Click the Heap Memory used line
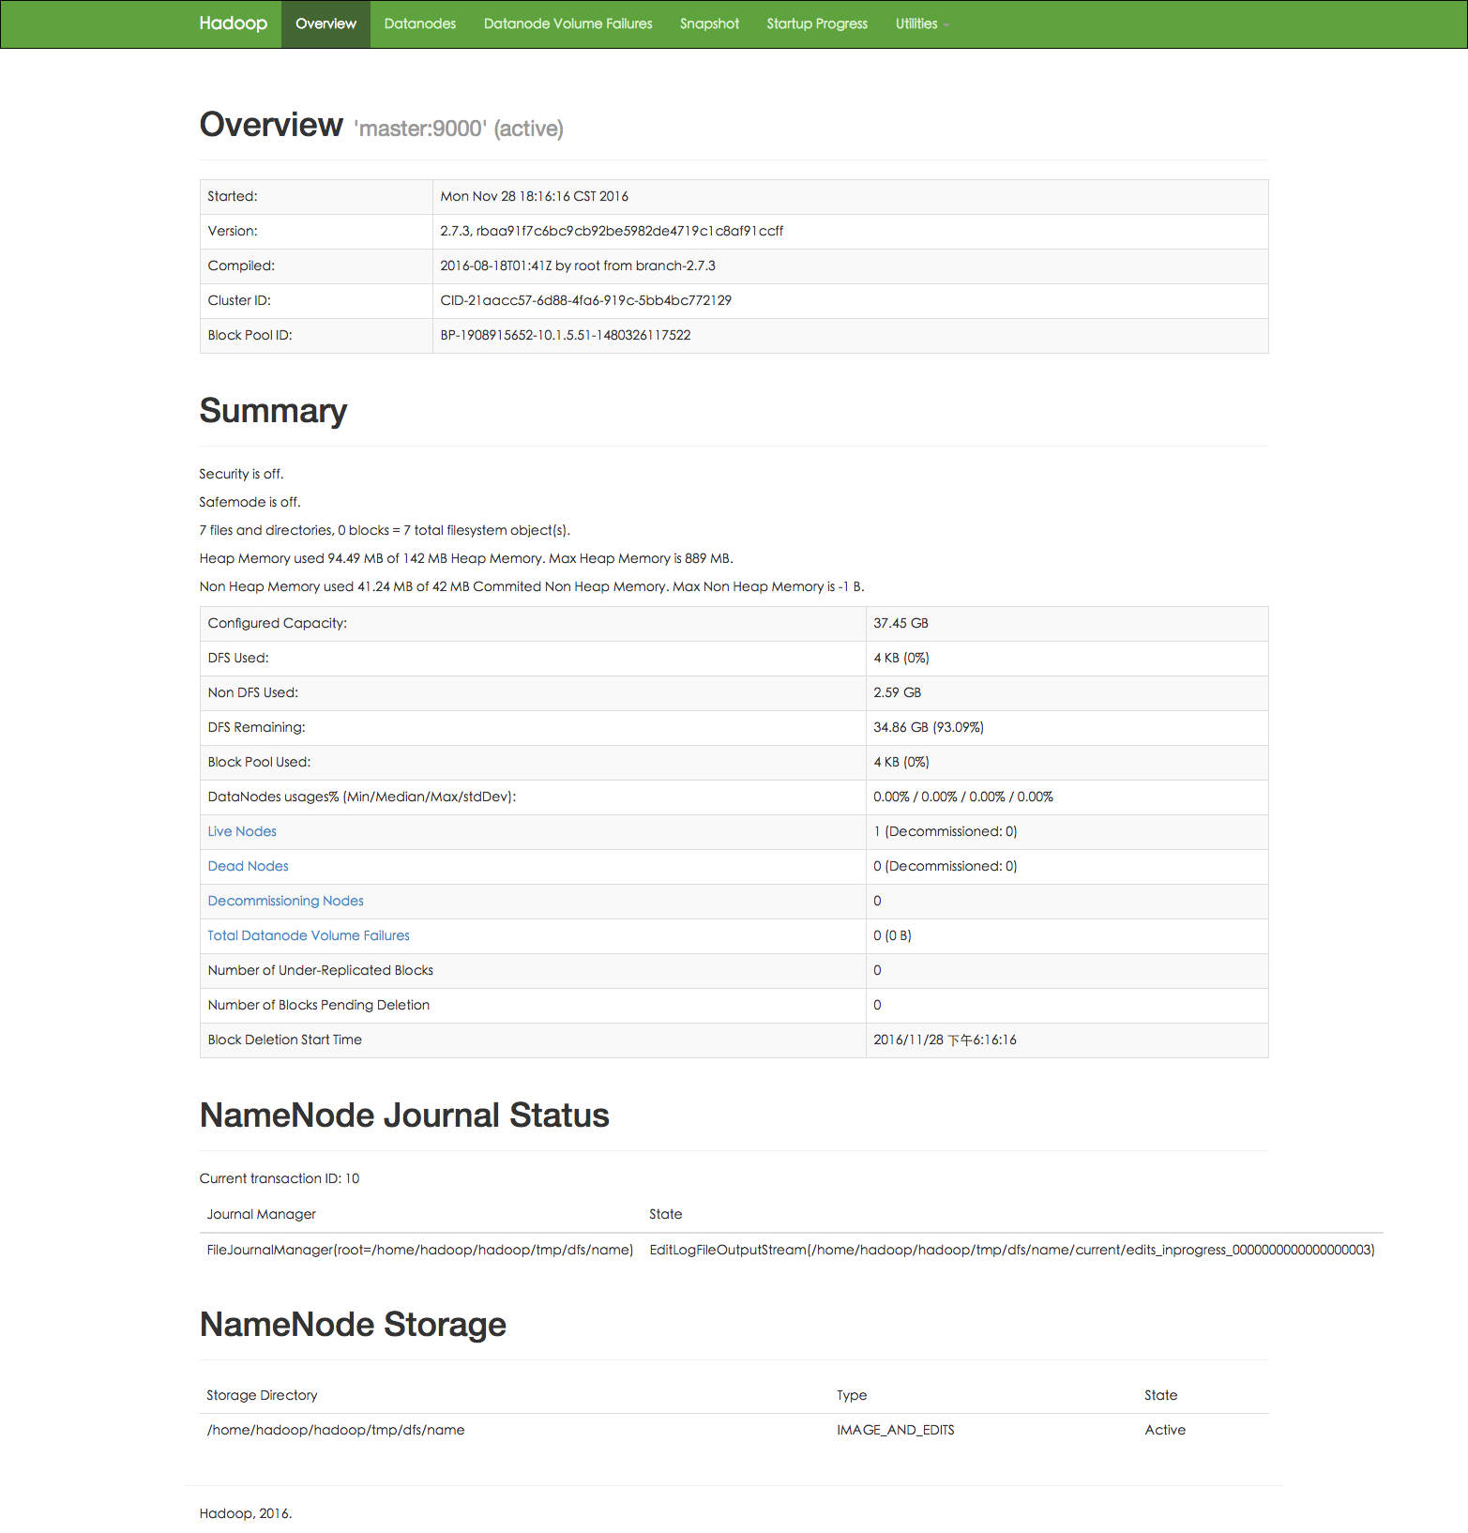The image size is (1468, 1533). [466, 558]
